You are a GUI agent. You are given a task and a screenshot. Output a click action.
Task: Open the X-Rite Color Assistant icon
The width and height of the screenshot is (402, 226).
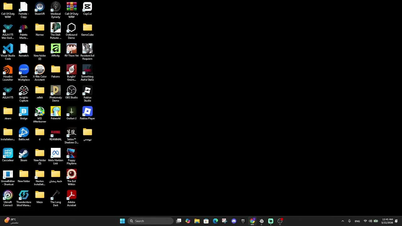pyautogui.click(x=40, y=73)
